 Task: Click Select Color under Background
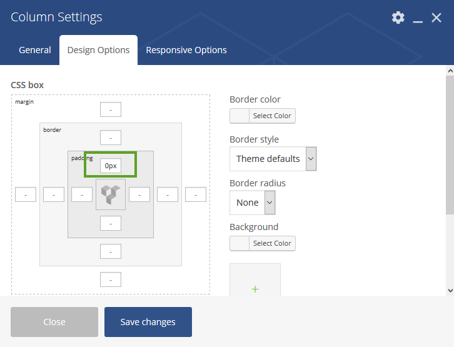272,243
